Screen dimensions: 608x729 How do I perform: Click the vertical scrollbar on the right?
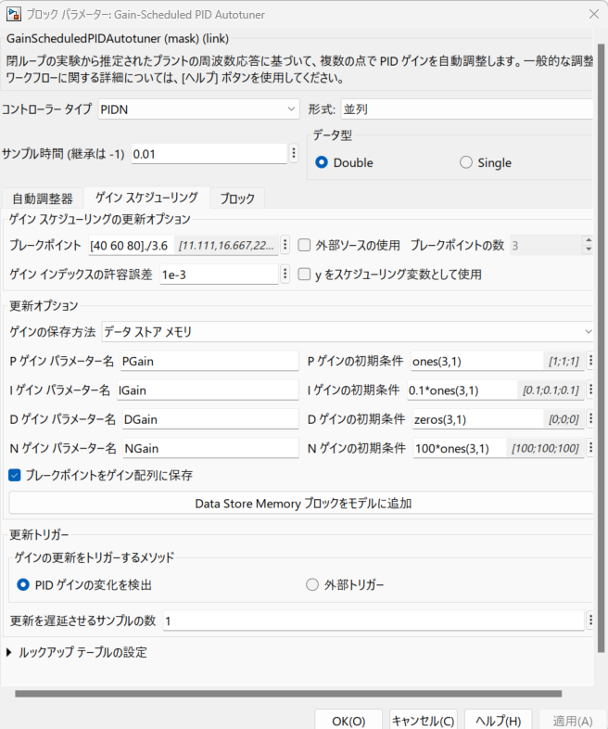pos(601,349)
